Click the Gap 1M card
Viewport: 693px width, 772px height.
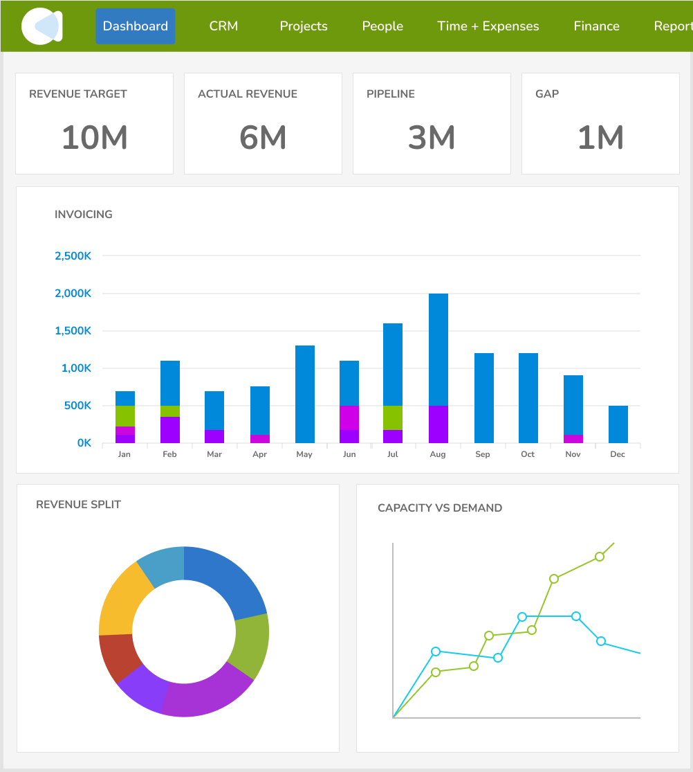pyautogui.click(x=600, y=124)
